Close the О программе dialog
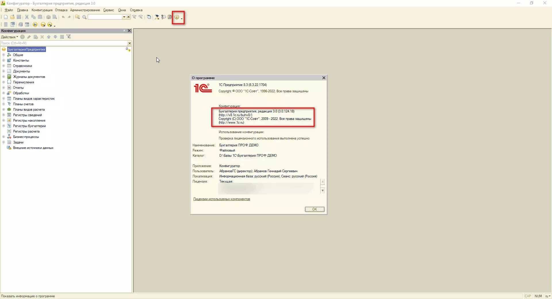Viewport: 552px width, 299px height. pyautogui.click(x=324, y=78)
